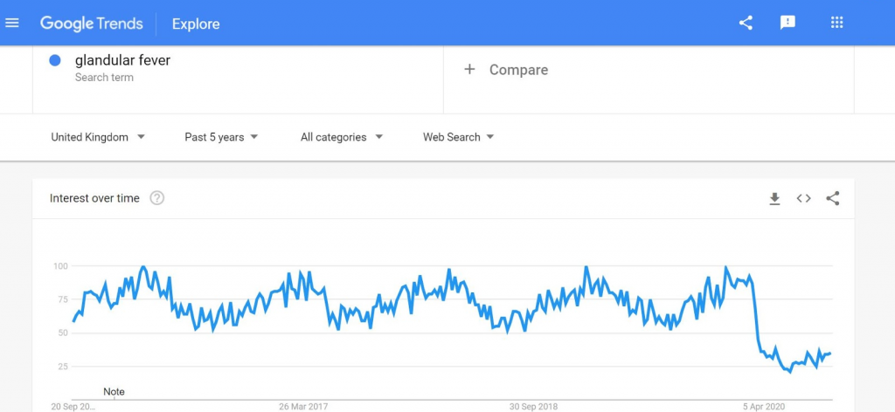
Task: Open help for Interest over time
Action: [x=157, y=198]
